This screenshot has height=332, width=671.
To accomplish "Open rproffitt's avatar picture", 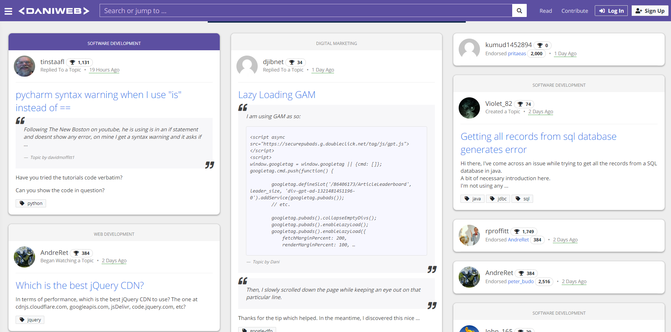I will click(469, 235).
